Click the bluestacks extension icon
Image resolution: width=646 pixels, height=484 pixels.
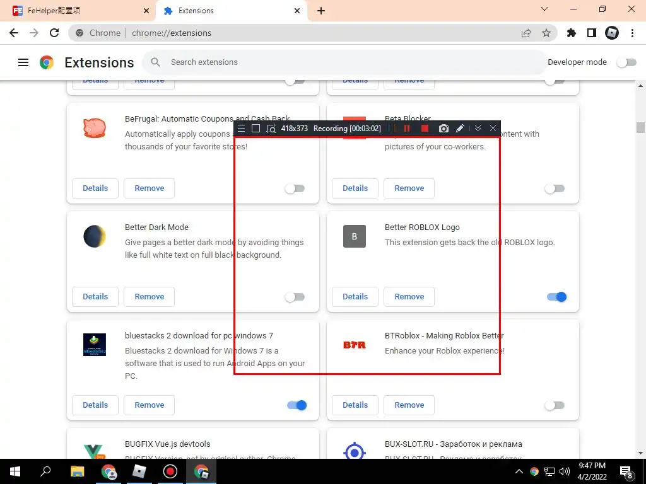coord(95,345)
